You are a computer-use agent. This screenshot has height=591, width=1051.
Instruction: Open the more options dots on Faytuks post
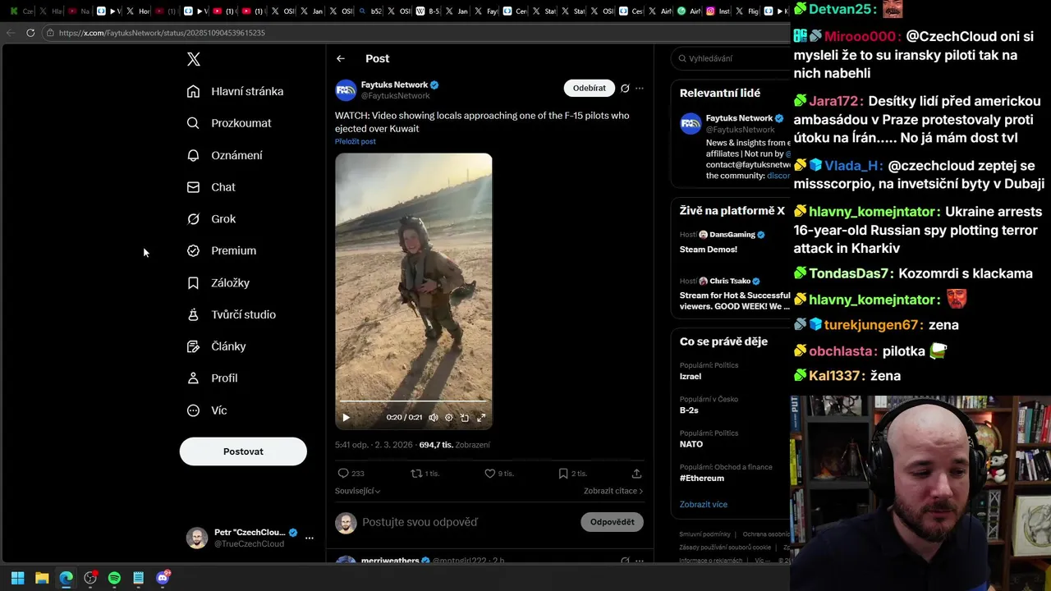pos(640,88)
